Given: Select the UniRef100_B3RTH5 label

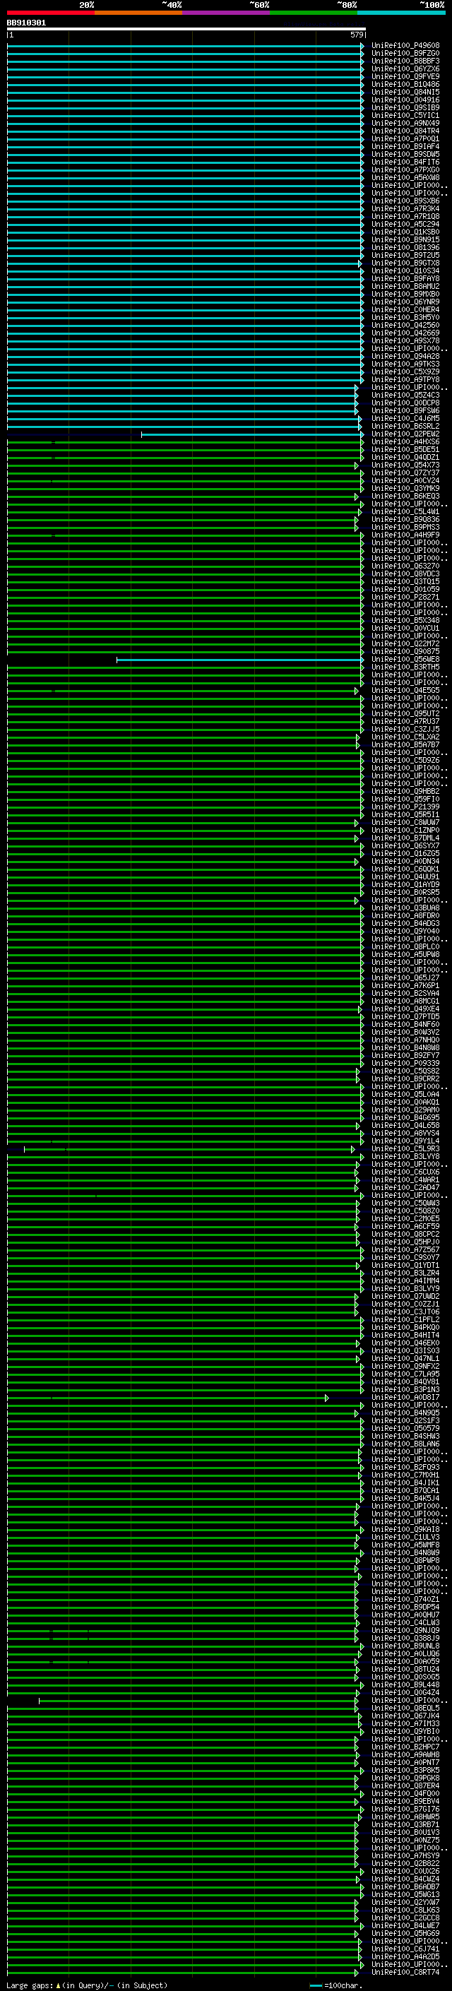Looking at the screenshot, I should point(405,667).
